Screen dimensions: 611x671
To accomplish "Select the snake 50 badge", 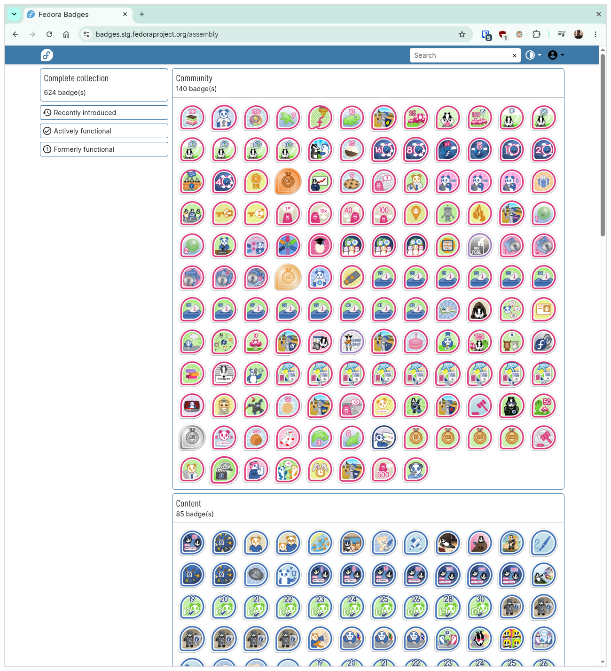I will click(544, 406).
